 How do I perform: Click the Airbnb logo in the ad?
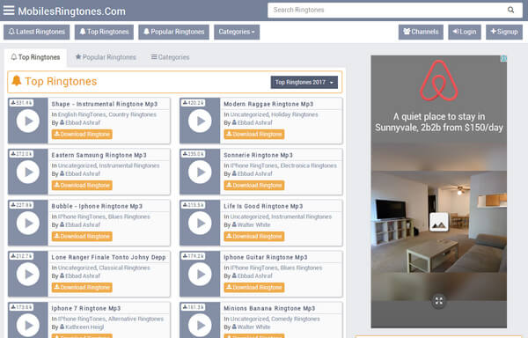(x=439, y=81)
